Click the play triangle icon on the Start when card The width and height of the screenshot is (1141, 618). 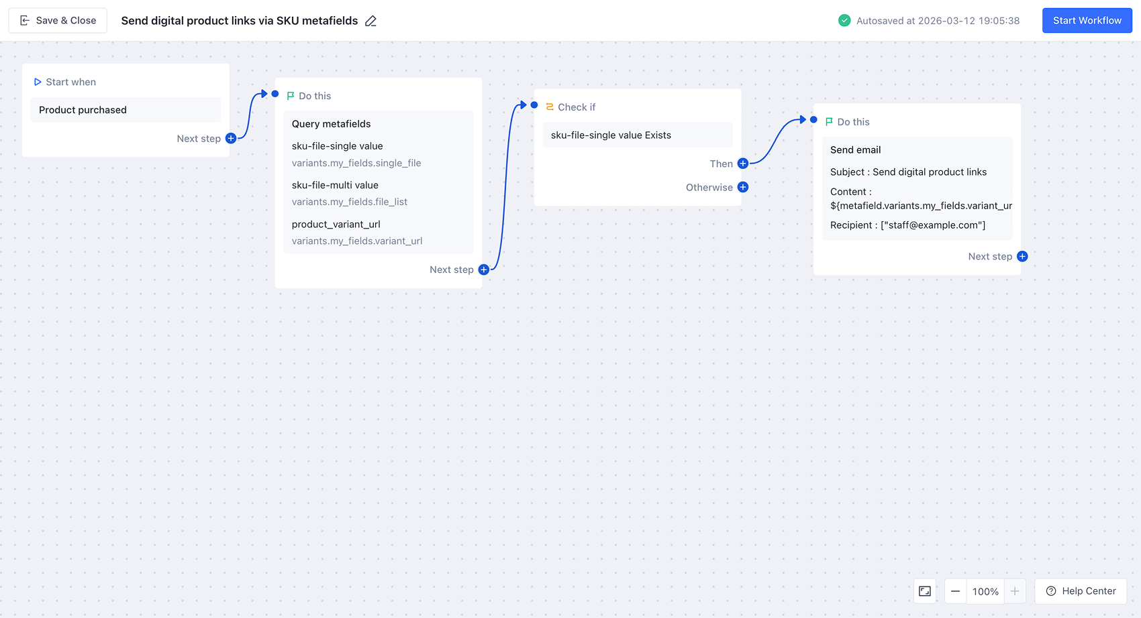click(38, 81)
